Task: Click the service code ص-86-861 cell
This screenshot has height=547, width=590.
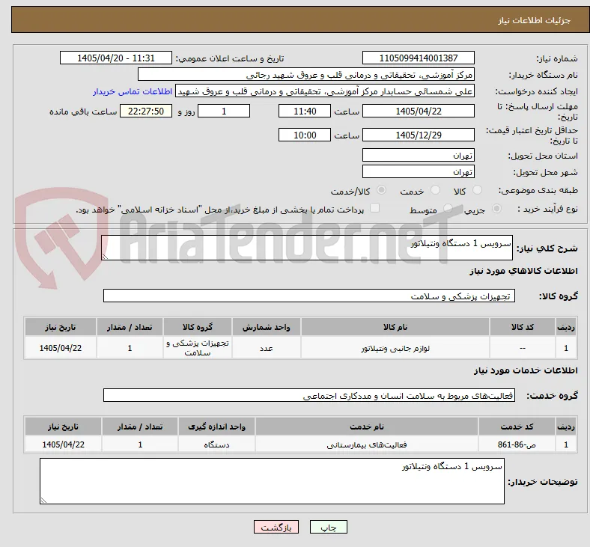Action: coord(517,444)
